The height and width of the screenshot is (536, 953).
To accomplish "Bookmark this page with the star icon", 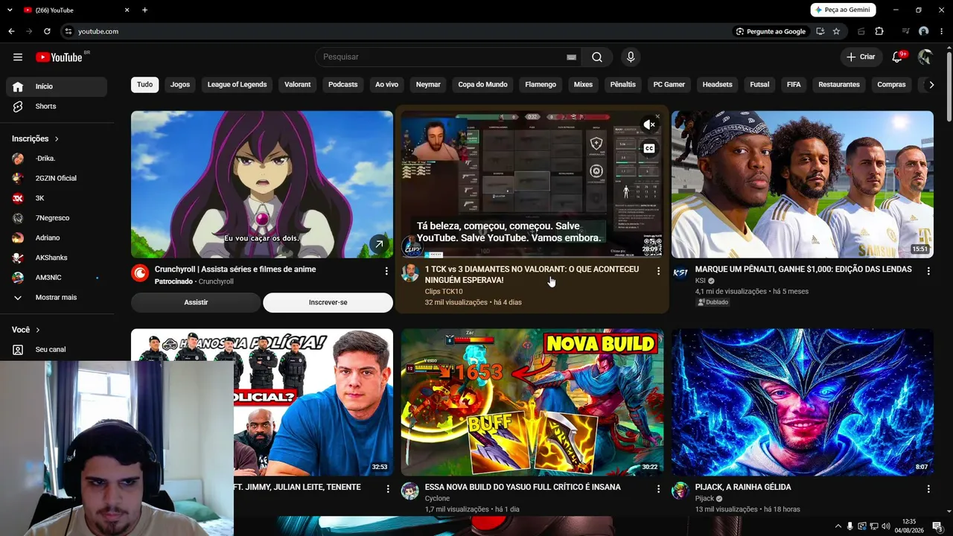I will pyautogui.click(x=836, y=31).
